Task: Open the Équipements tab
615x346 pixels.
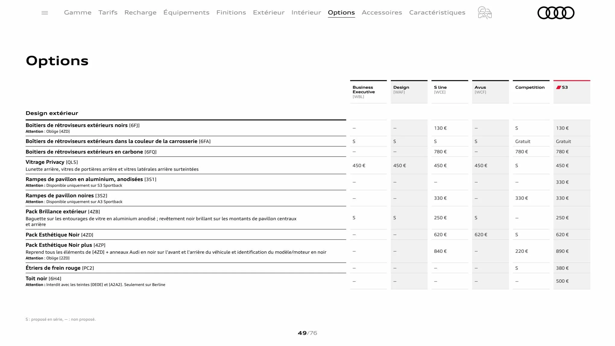Action: 186,12
